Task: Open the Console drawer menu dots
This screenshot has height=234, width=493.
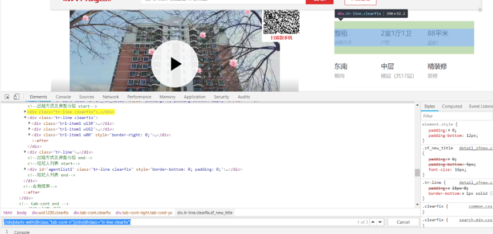Action: click(x=7, y=232)
